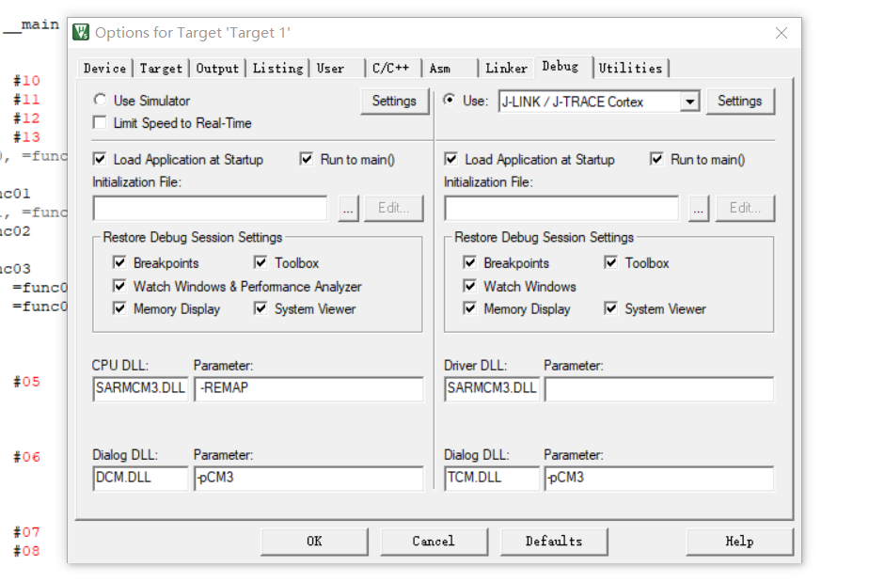Switch to the Device tab
Screen dimensions: 869x582
pyautogui.click(x=104, y=69)
